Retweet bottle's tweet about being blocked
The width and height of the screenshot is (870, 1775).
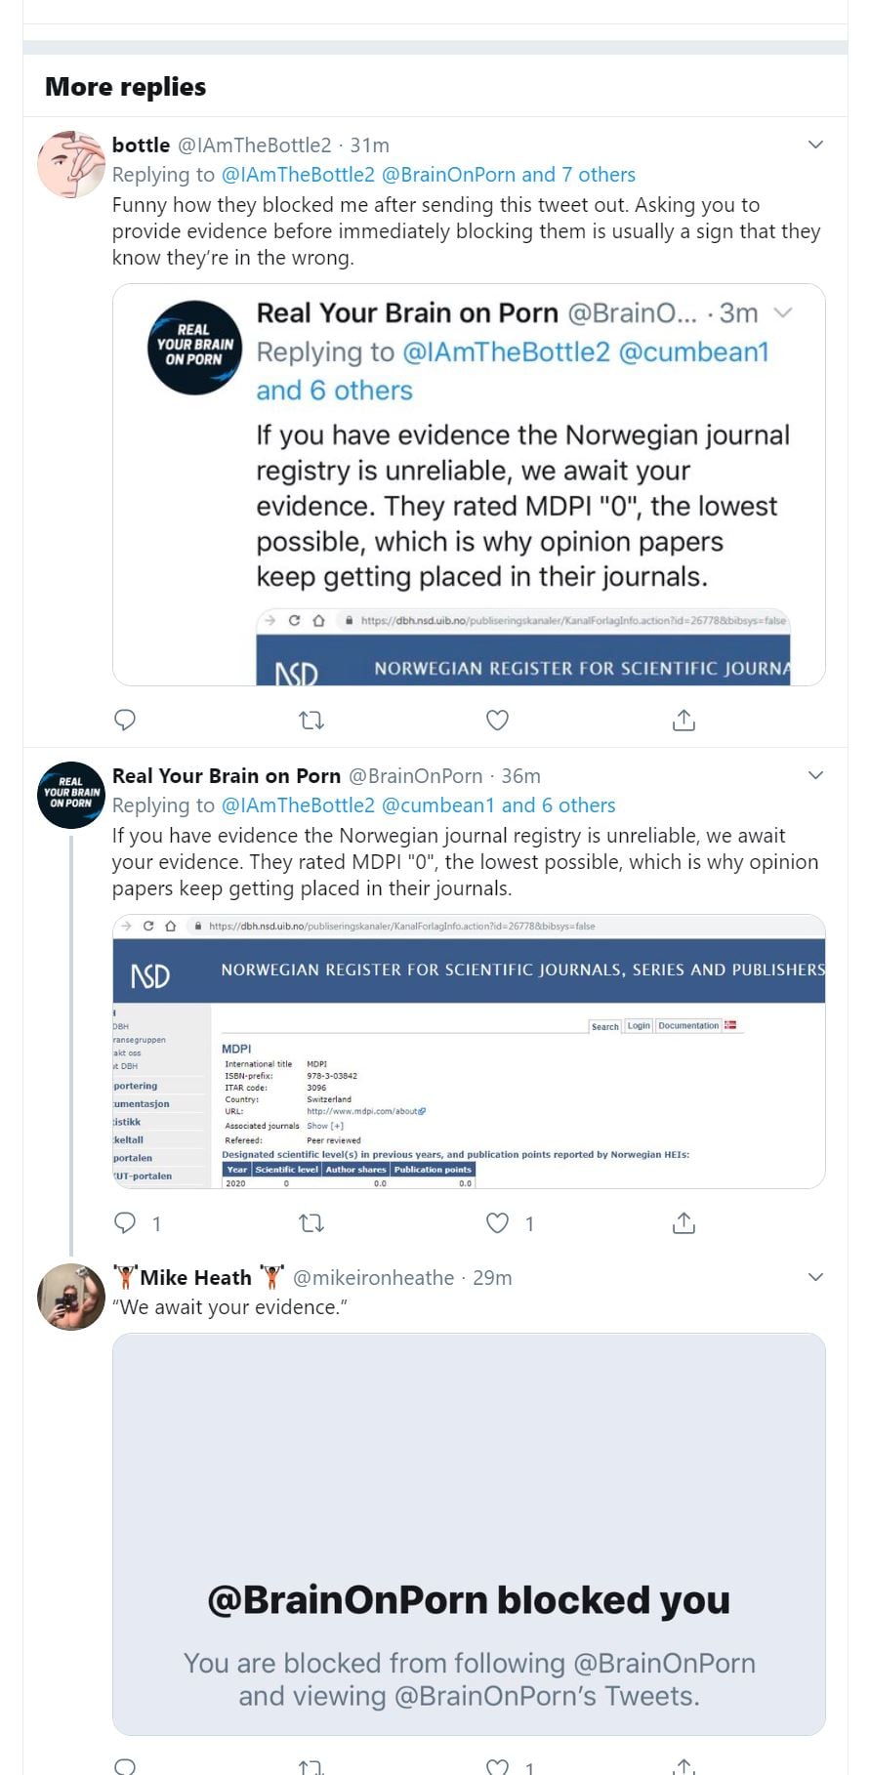[311, 721]
